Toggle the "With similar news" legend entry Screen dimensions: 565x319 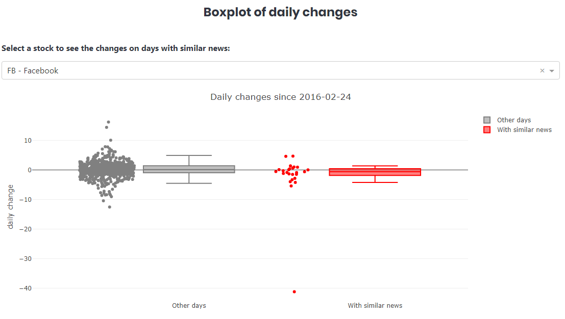coord(524,130)
